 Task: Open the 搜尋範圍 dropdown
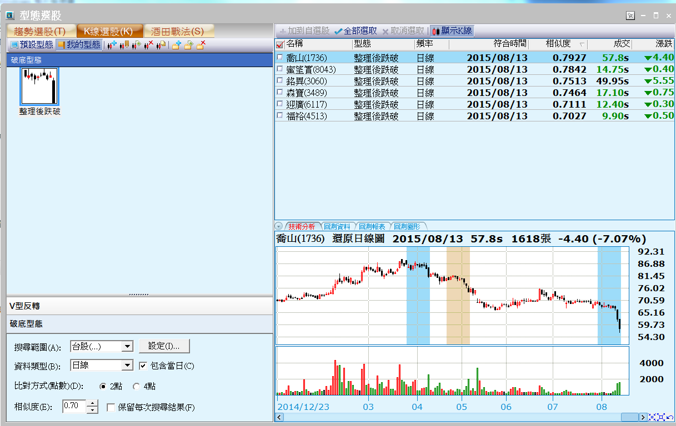[127, 347]
